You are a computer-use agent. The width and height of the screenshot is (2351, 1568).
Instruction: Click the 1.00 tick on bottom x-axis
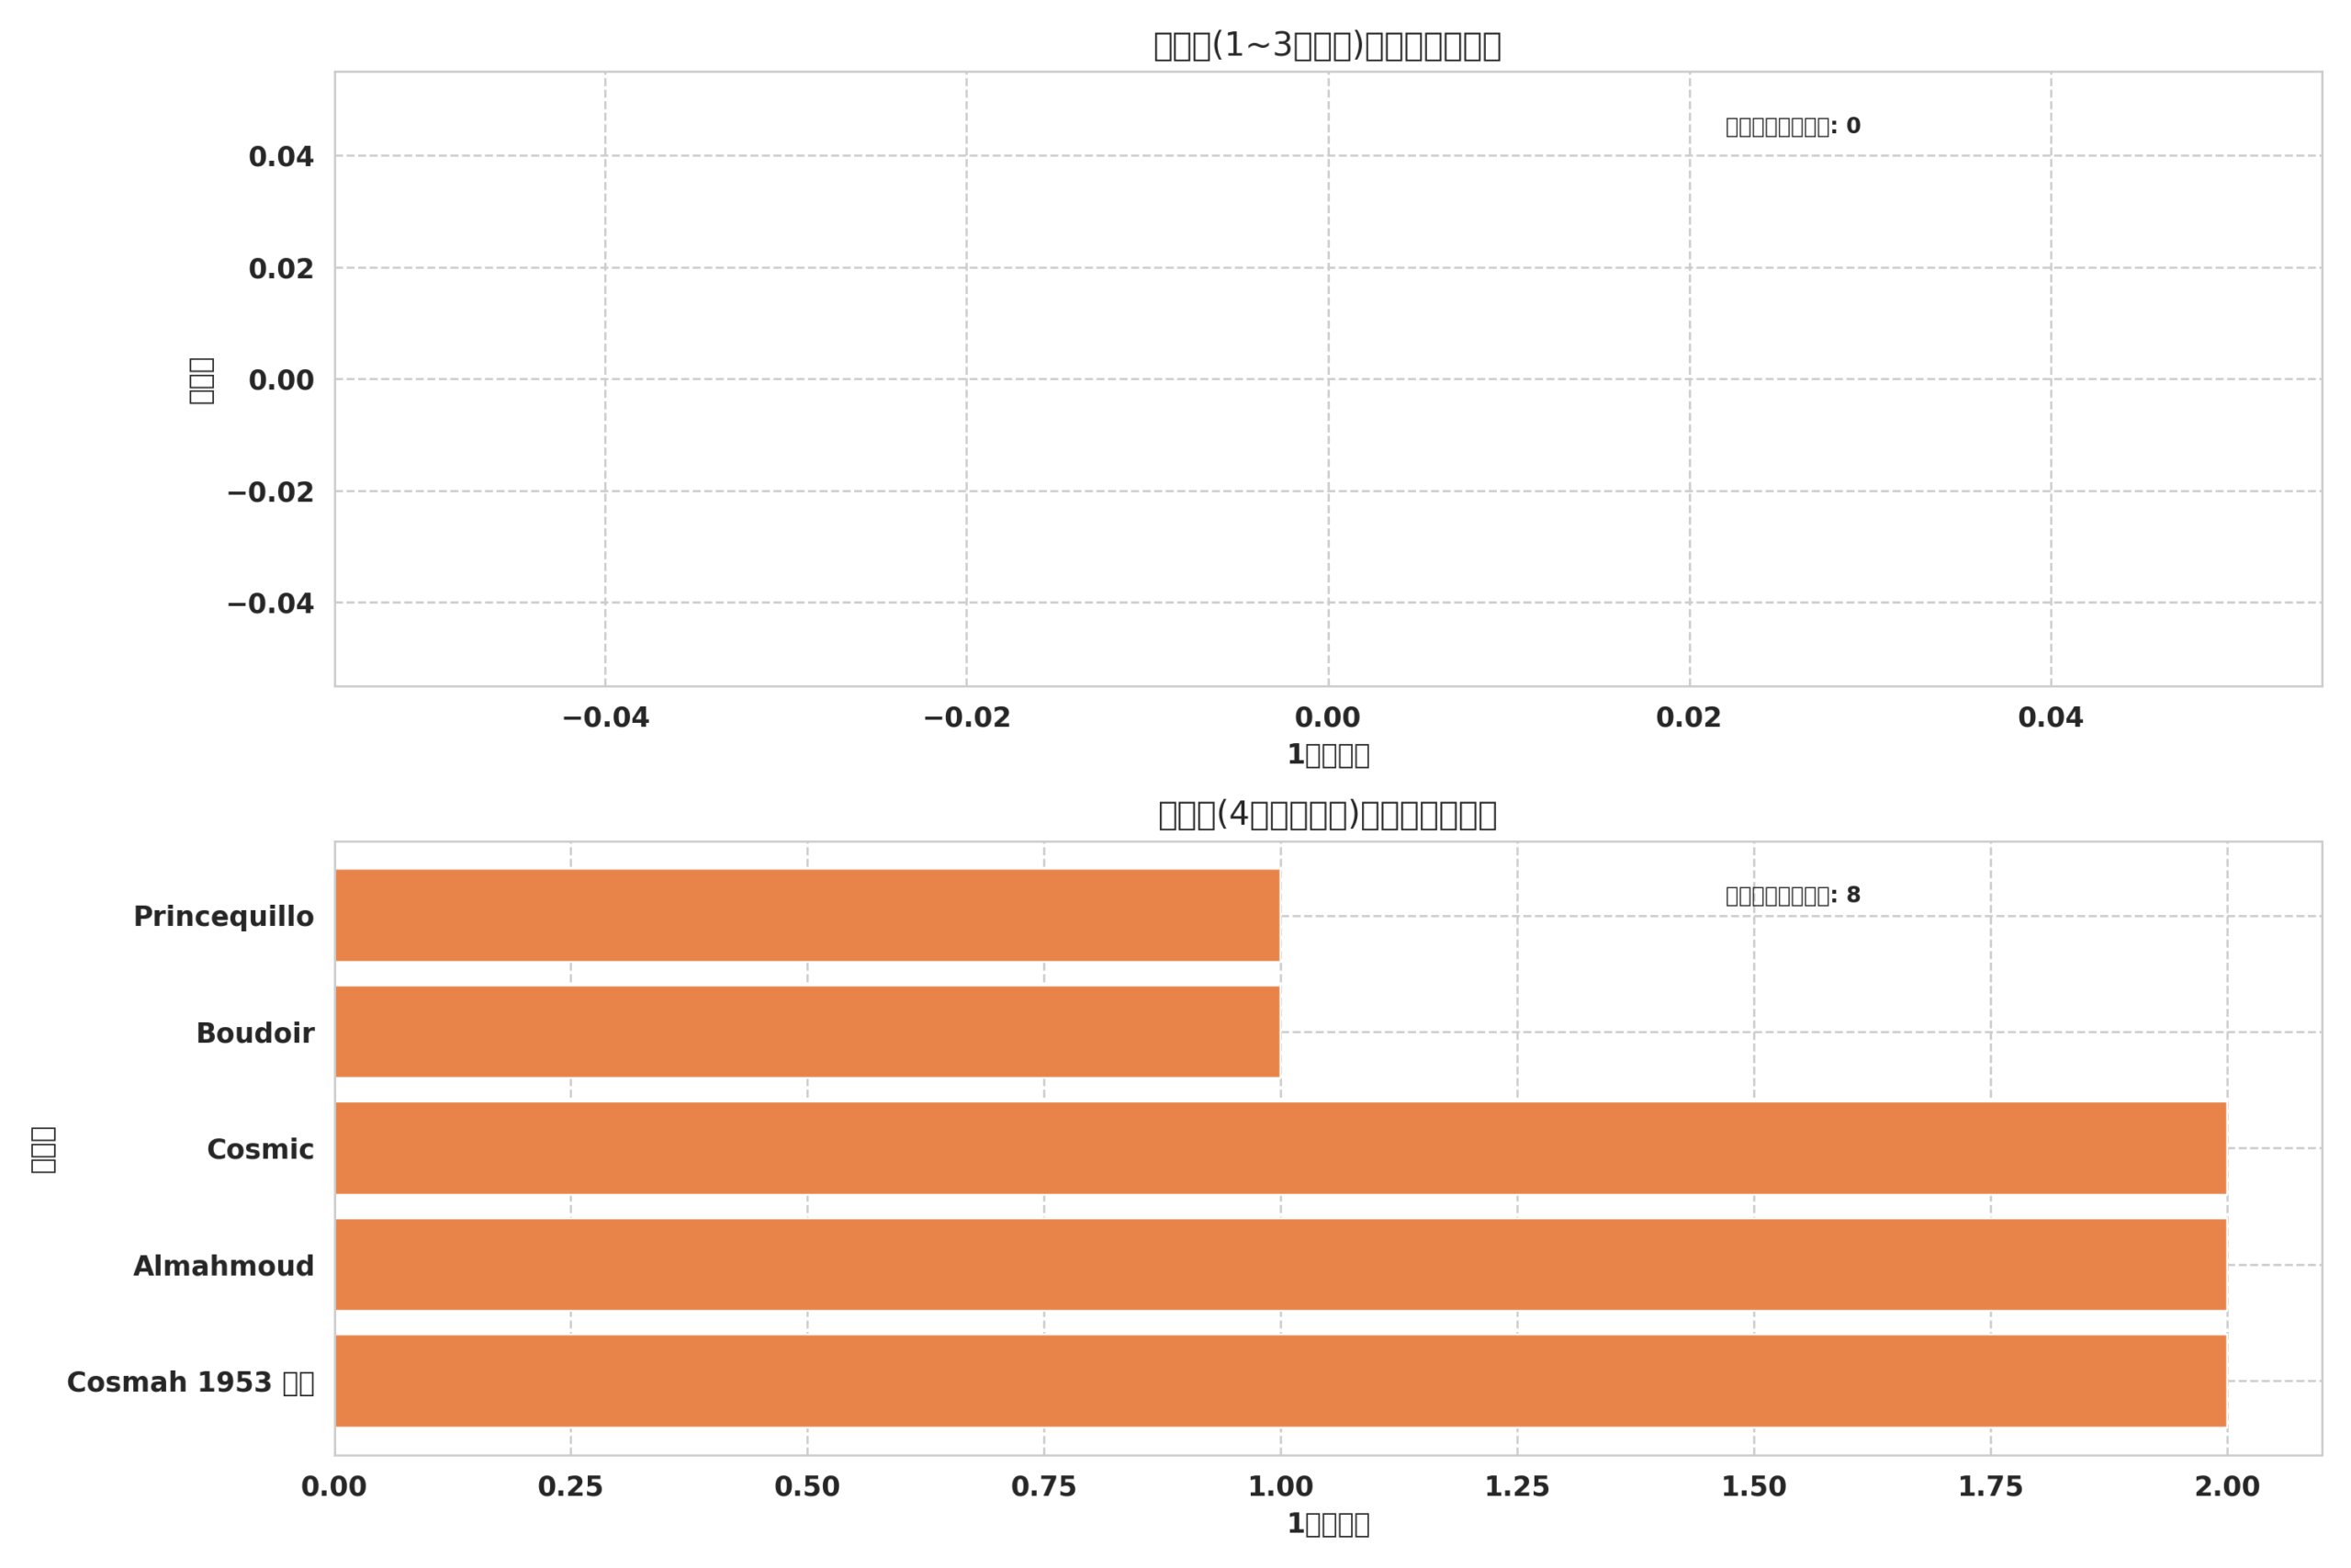[1280, 1488]
